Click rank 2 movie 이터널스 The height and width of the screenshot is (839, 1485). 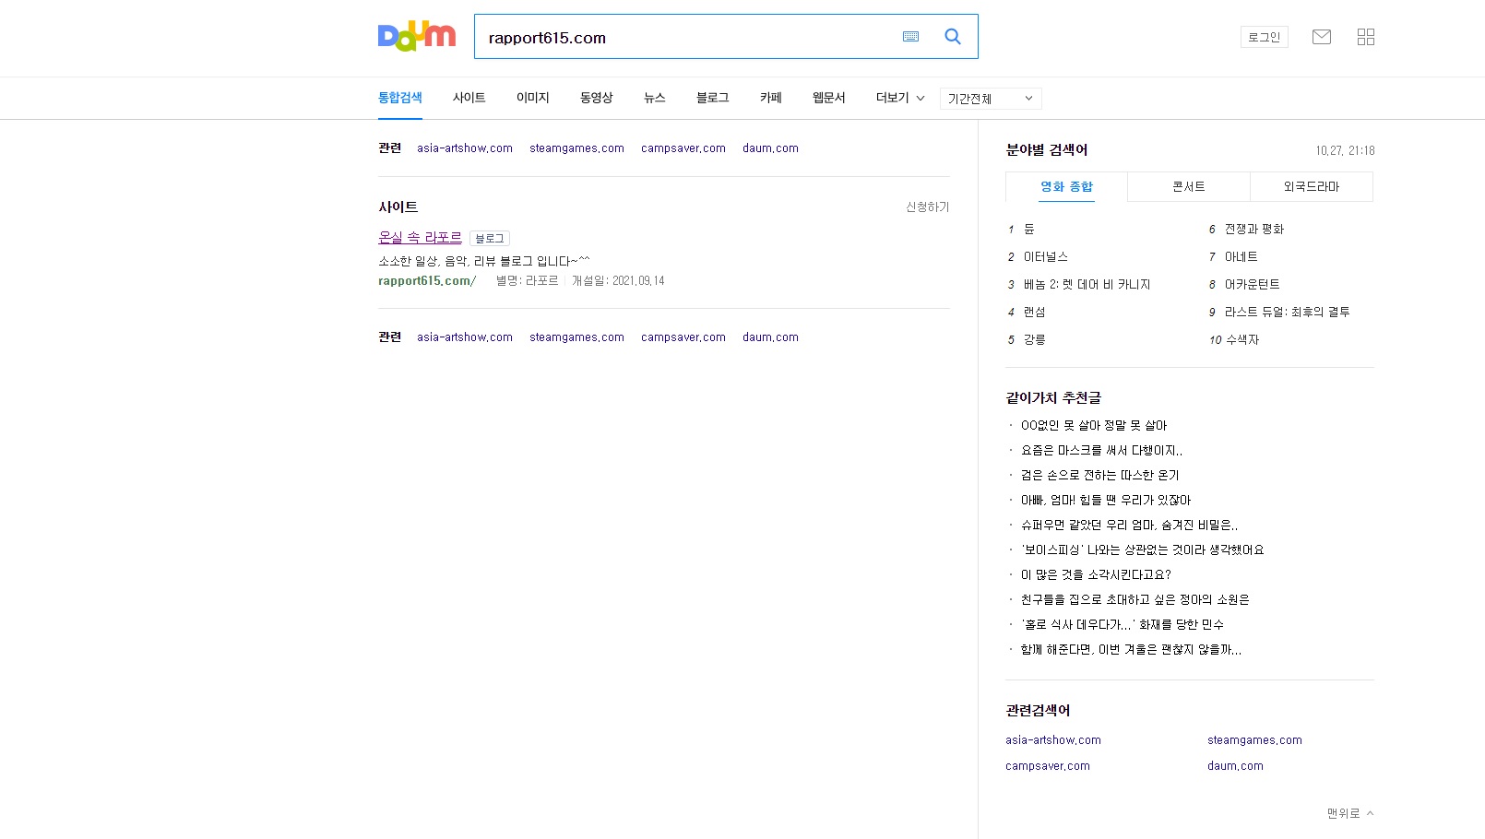(x=1046, y=257)
